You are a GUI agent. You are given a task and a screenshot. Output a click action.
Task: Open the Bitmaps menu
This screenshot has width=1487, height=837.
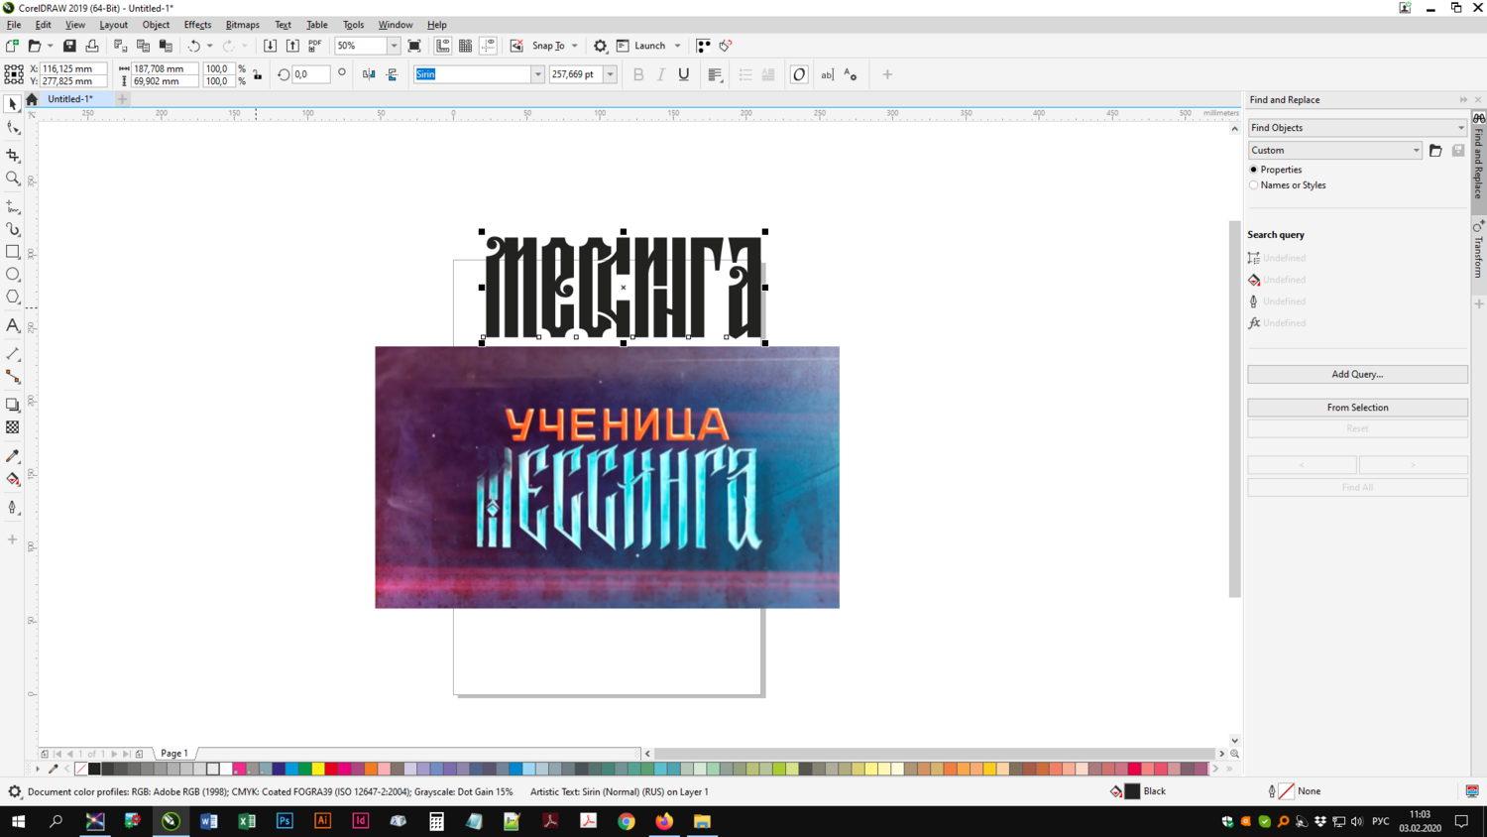242,25
